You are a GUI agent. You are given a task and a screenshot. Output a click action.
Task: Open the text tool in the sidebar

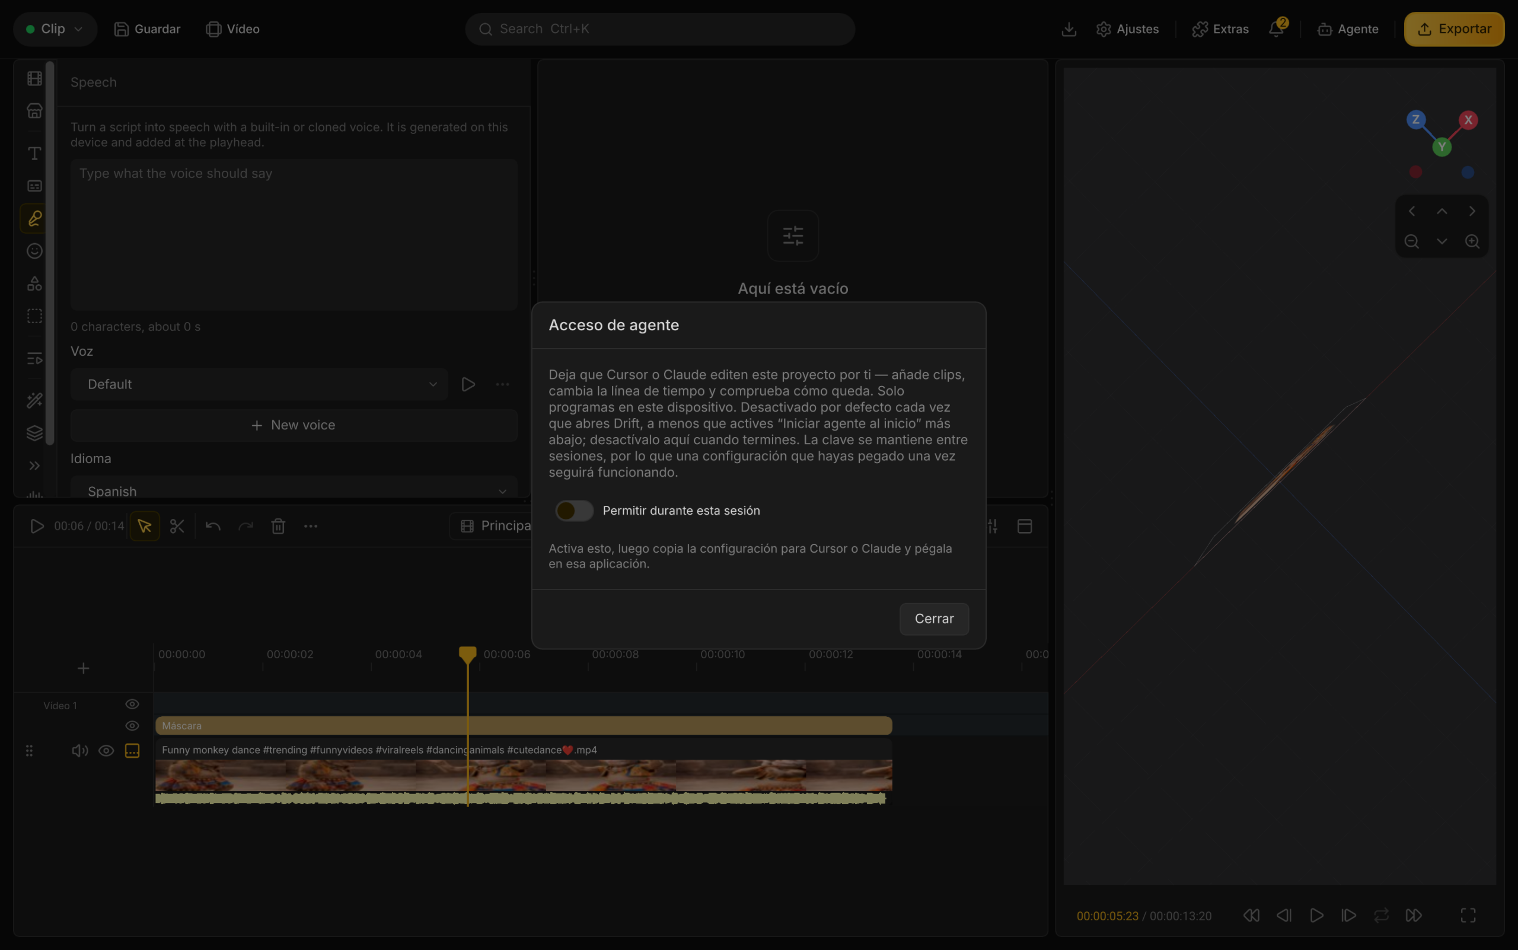point(34,154)
